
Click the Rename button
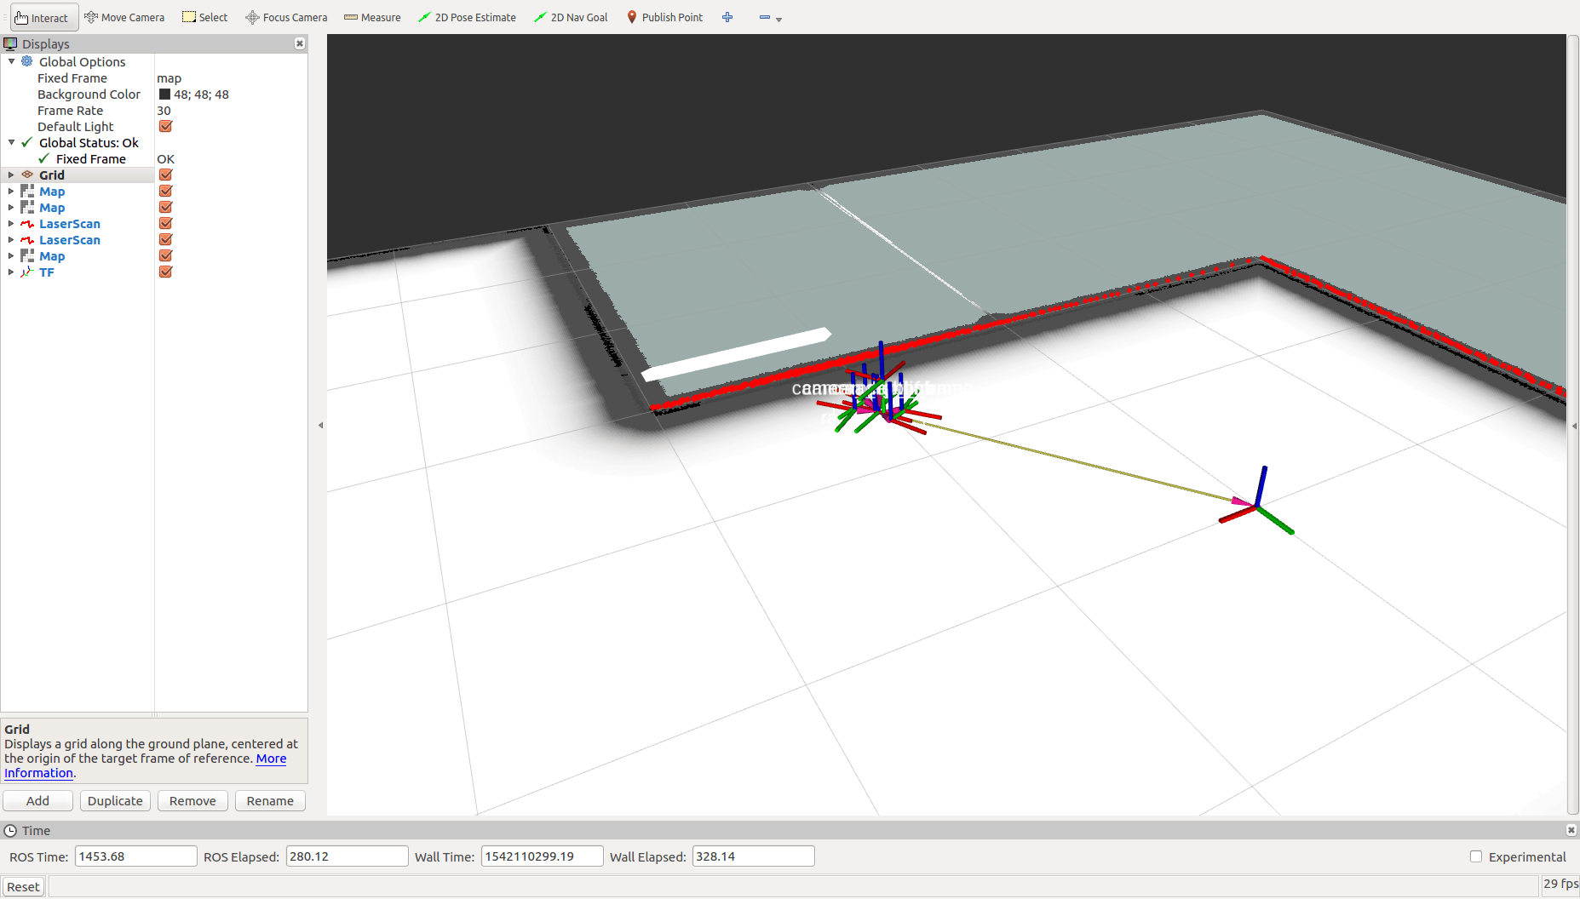click(x=270, y=800)
